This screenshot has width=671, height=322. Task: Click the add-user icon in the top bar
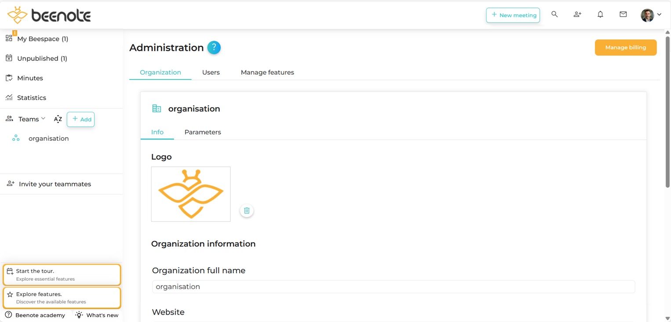point(577,14)
